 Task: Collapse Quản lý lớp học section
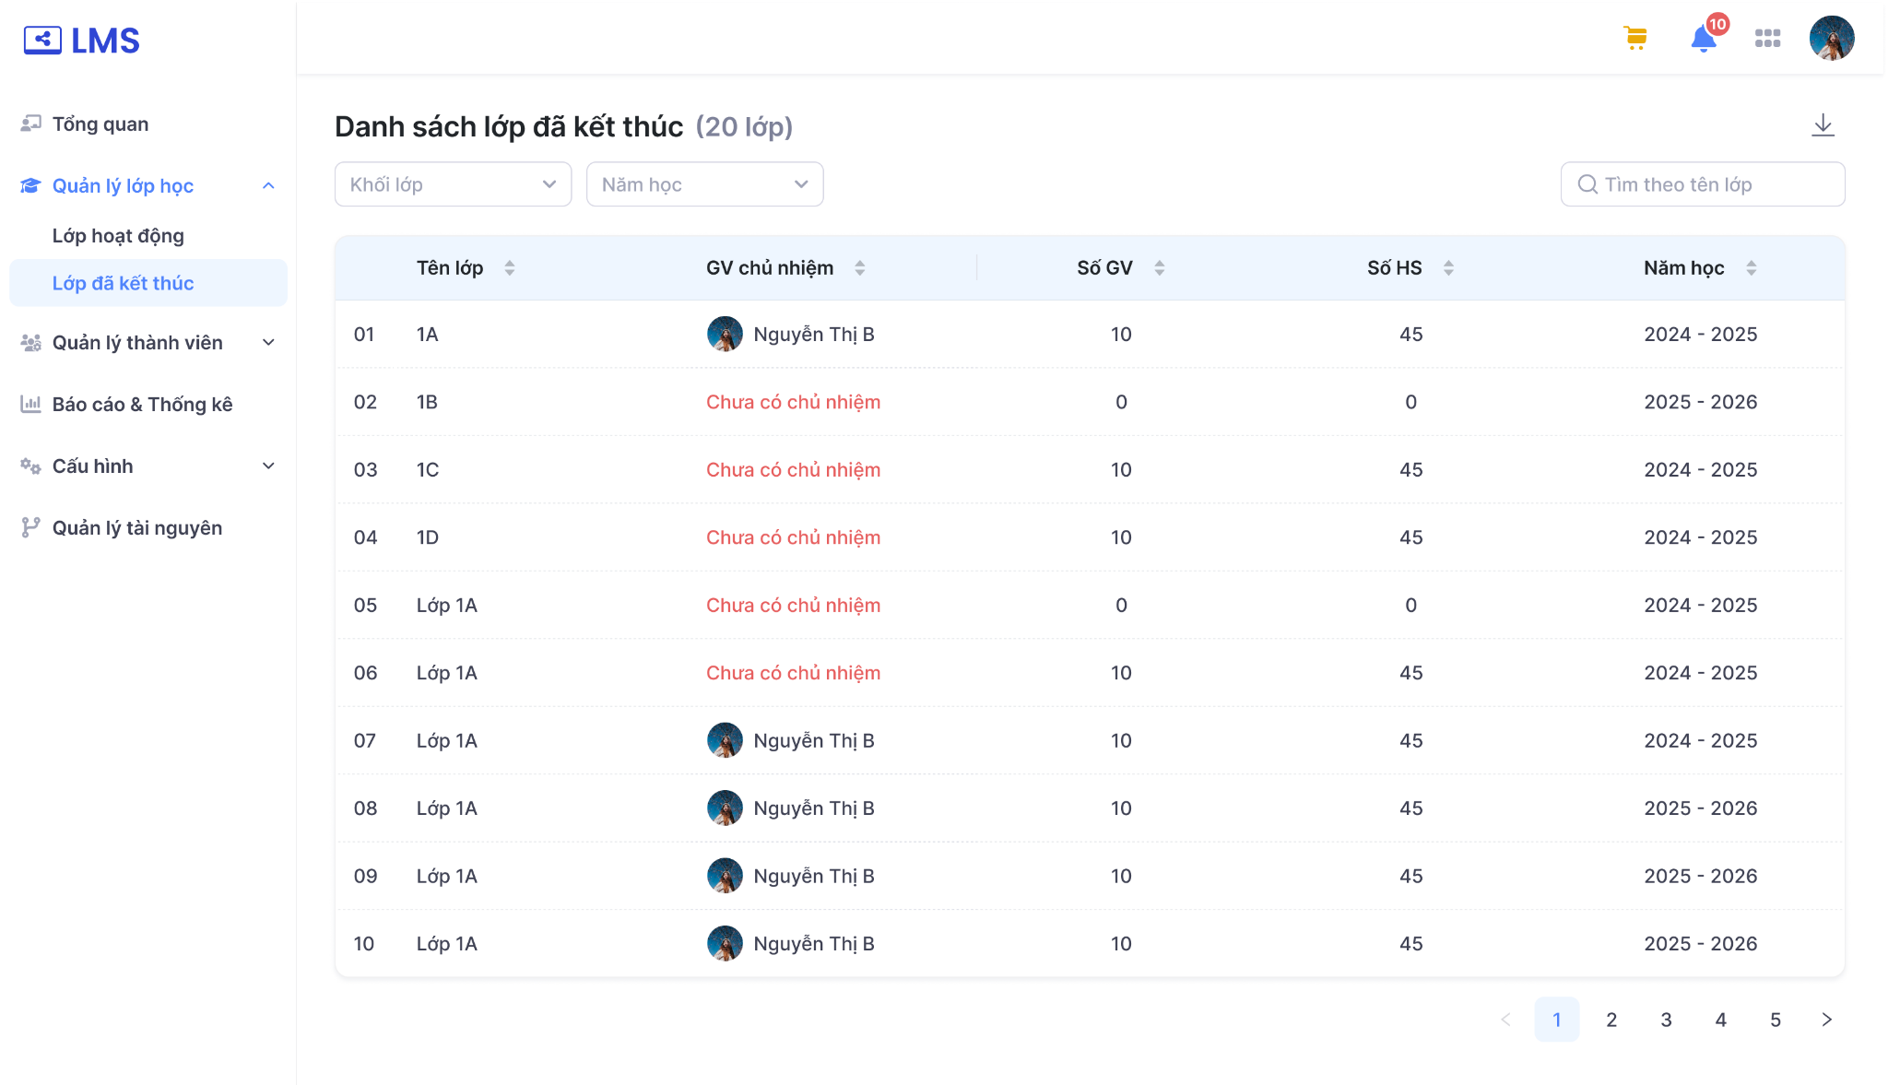(x=268, y=186)
